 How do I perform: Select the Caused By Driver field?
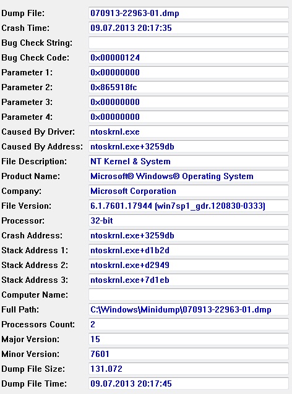click(189, 132)
